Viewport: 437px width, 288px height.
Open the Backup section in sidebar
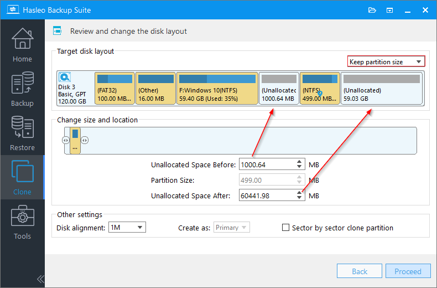coord(22,89)
